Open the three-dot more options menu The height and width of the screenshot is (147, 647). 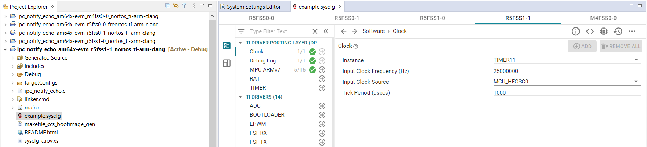coord(632,31)
